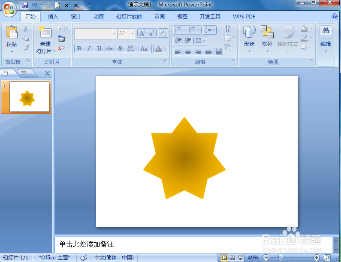Image resolution: width=341 pixels, height=262 pixels.
Task: Open the 插入 ribbon tab
Action: (53, 17)
